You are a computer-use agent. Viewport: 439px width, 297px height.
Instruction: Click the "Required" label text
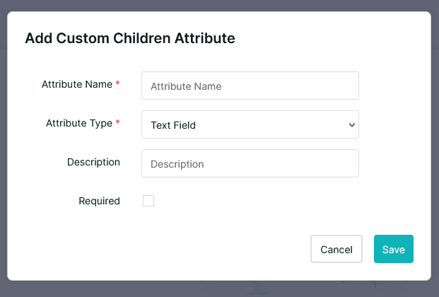[x=99, y=201]
